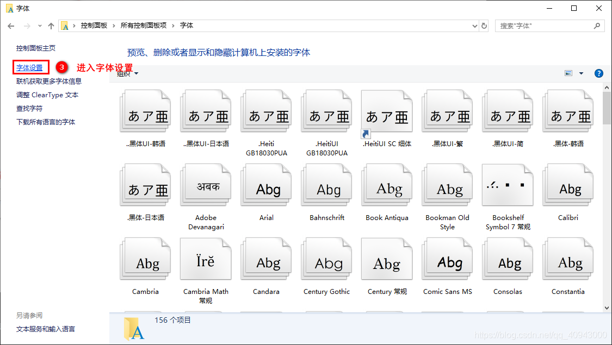Viewport: 612px width, 345px height.
Task: Open recent locations dropdown arrow
Action: pos(40,26)
